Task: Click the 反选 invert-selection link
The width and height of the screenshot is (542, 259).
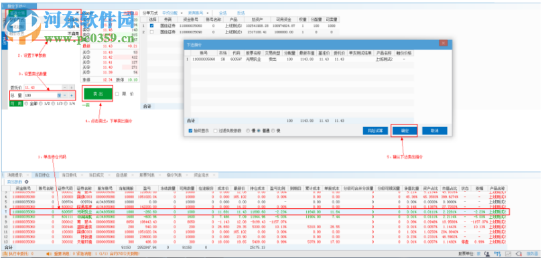Action: pos(241,13)
